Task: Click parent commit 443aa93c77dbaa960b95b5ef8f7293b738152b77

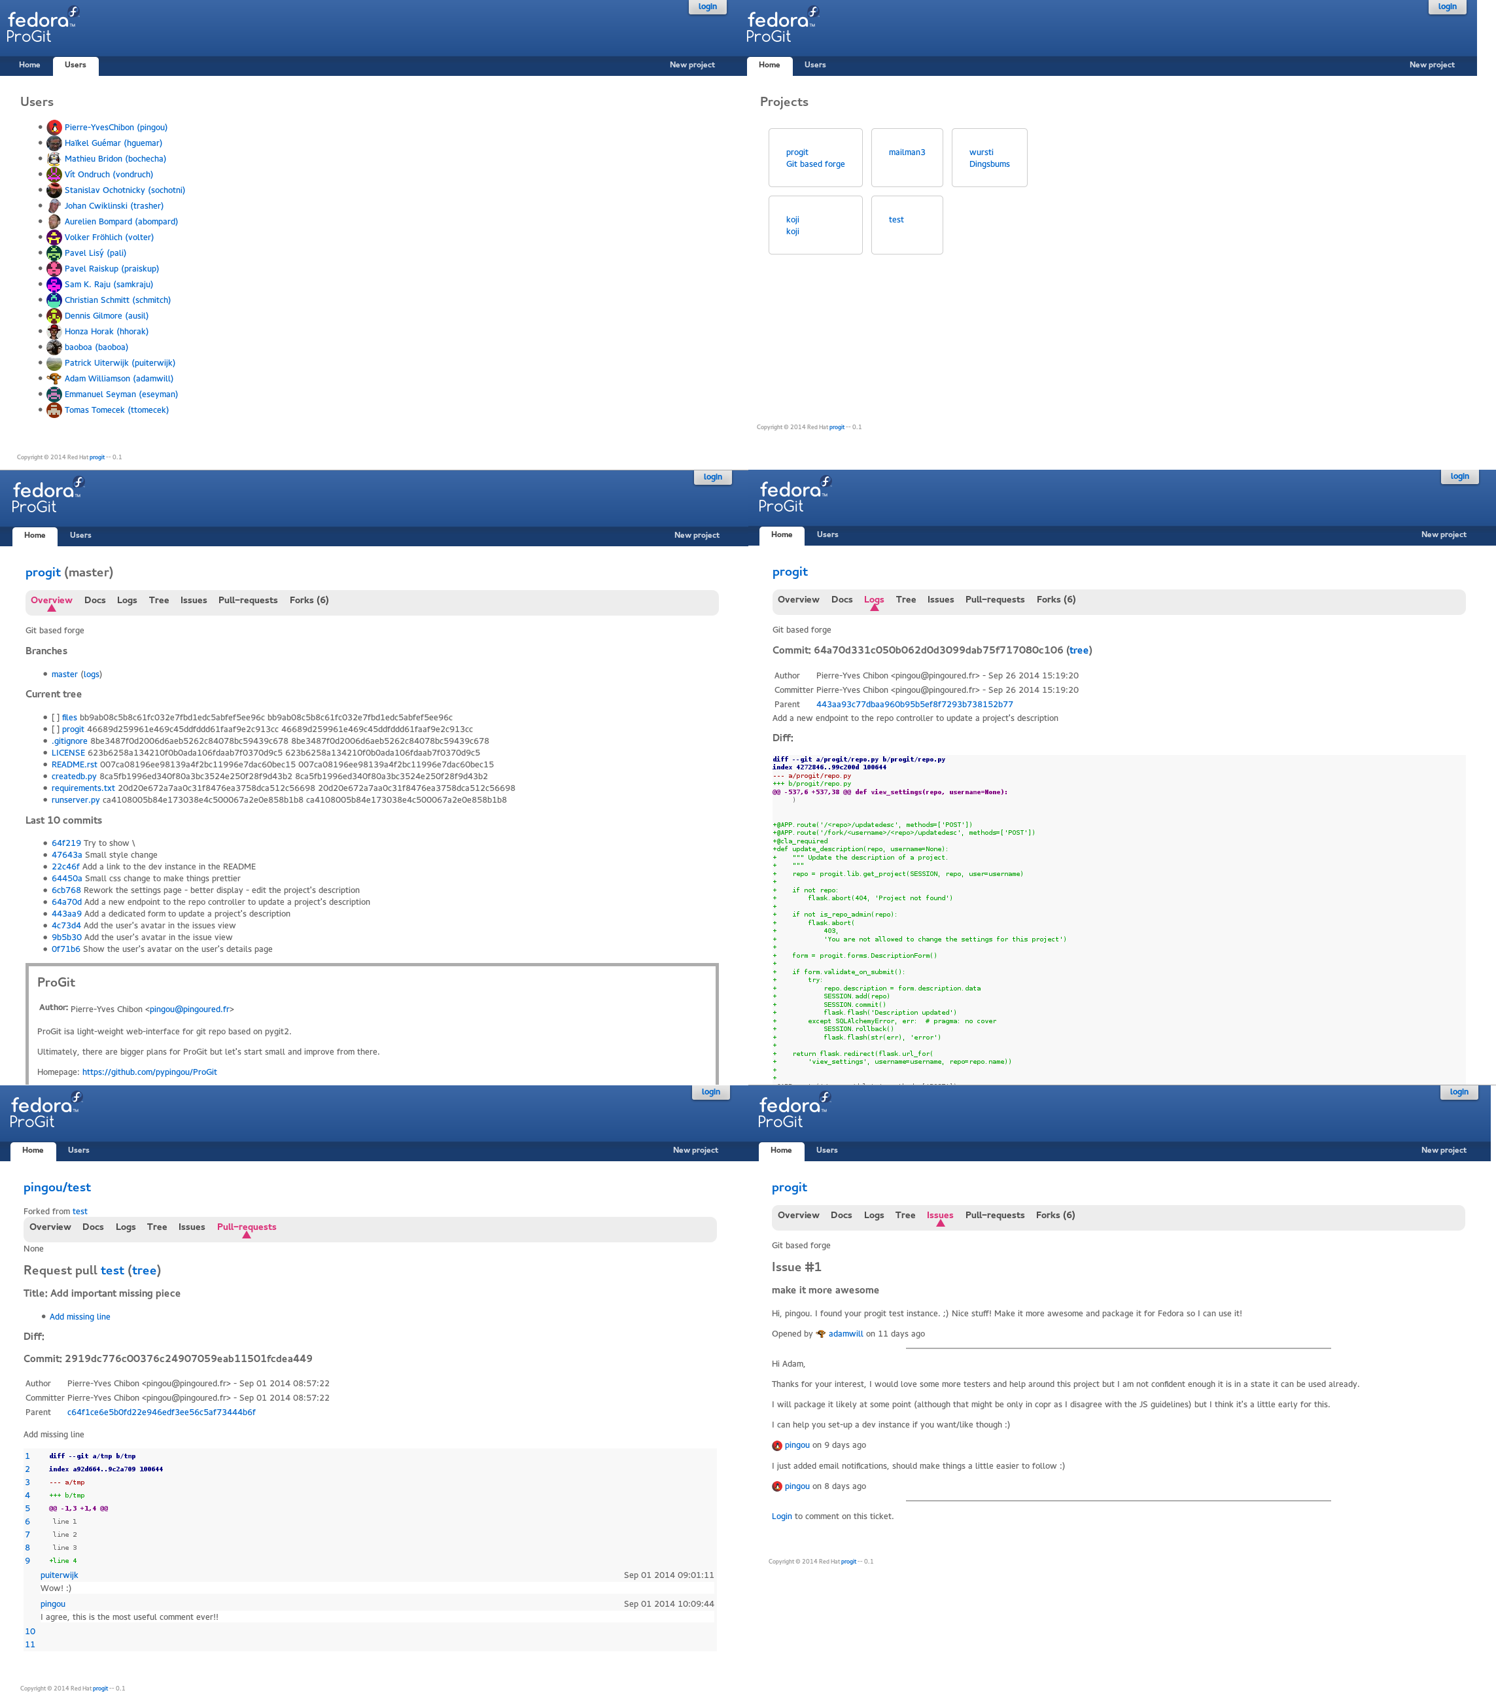Action: click(914, 704)
